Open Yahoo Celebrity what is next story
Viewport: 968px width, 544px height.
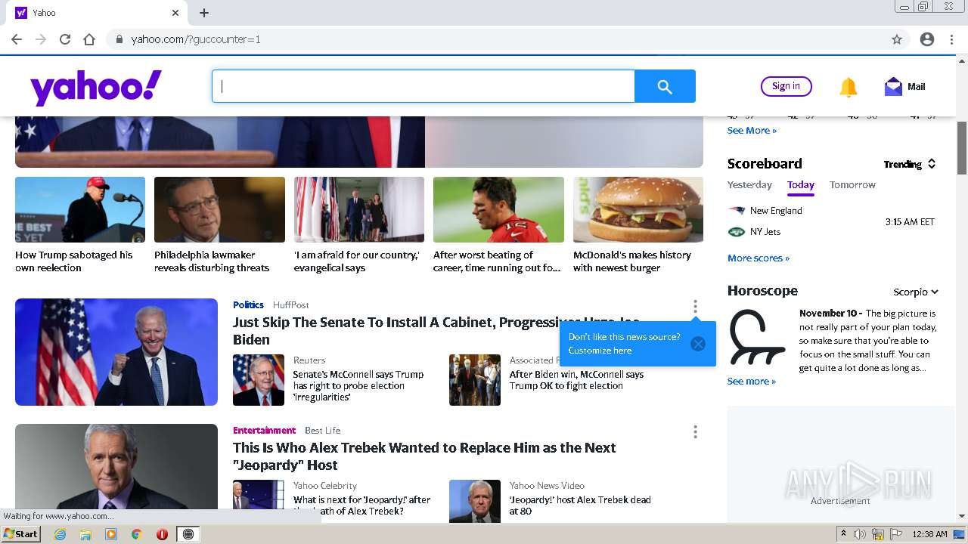point(361,505)
